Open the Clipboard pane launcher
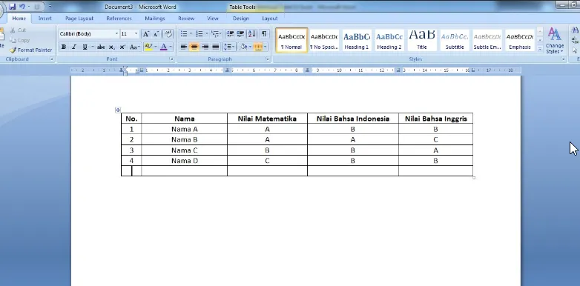The width and height of the screenshot is (580, 286). pyautogui.click(x=51, y=59)
